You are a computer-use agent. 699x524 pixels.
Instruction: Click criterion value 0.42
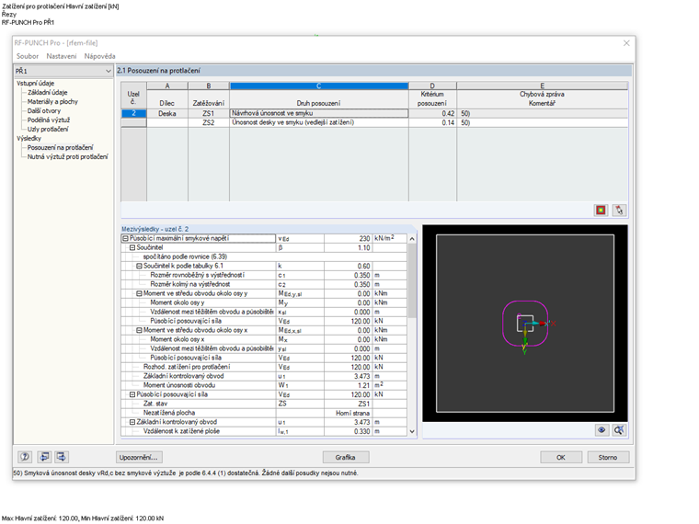point(432,114)
